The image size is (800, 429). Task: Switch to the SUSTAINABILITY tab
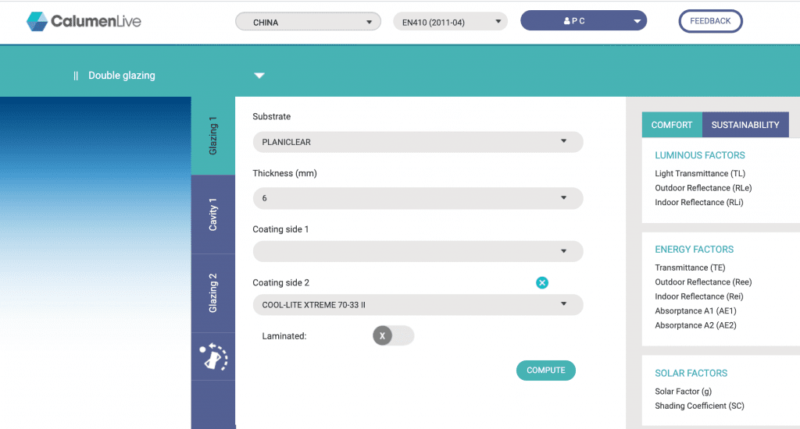745,125
